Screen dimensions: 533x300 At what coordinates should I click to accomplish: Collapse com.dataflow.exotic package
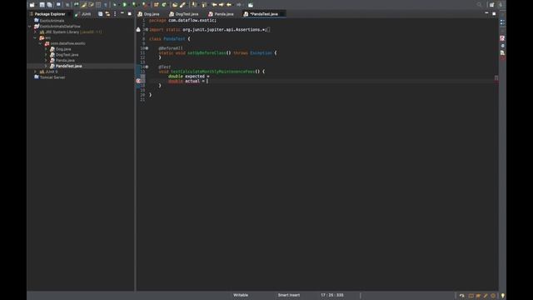point(41,43)
